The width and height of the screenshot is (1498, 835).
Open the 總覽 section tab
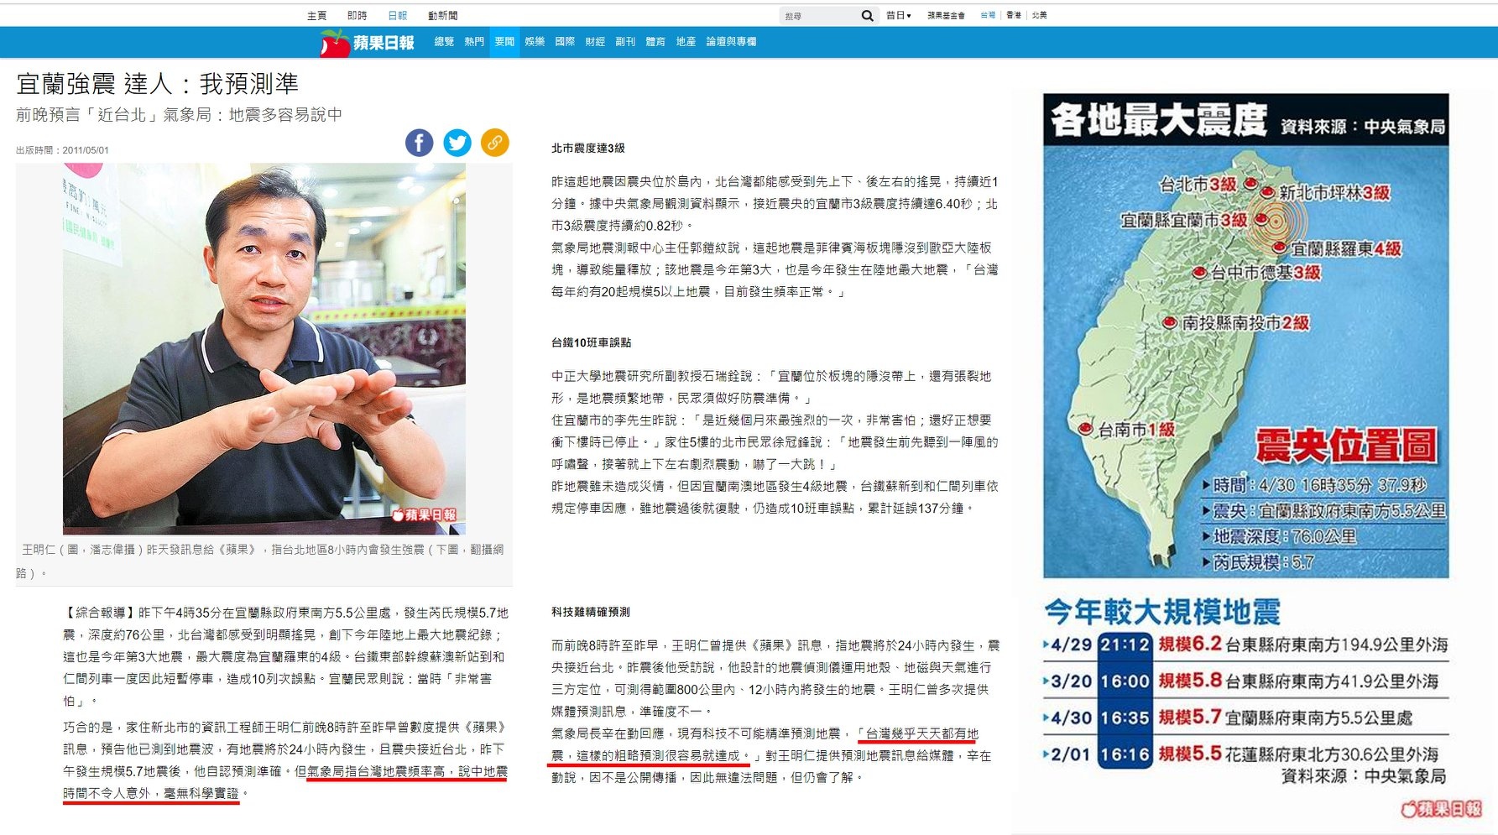coord(444,41)
